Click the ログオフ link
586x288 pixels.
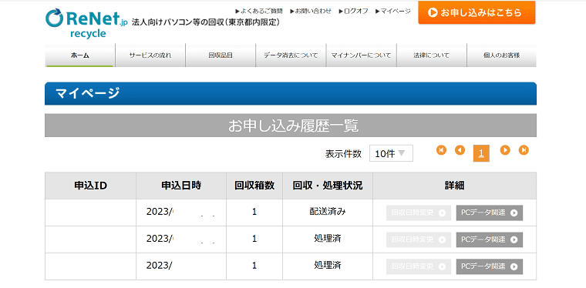354,12
